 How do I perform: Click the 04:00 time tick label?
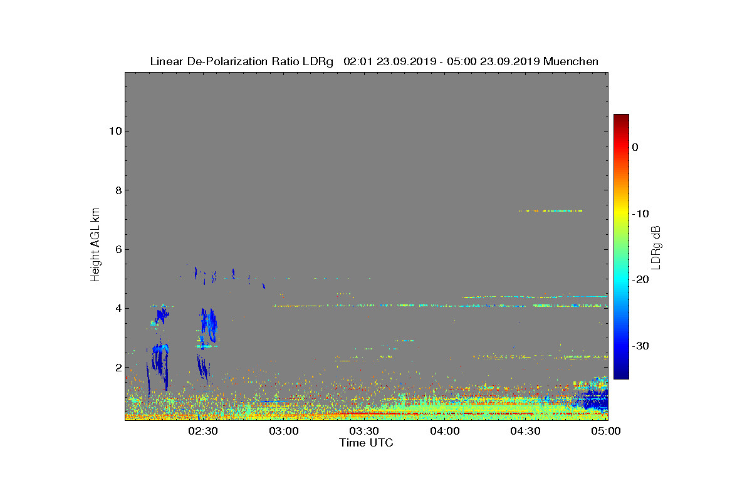click(x=445, y=431)
